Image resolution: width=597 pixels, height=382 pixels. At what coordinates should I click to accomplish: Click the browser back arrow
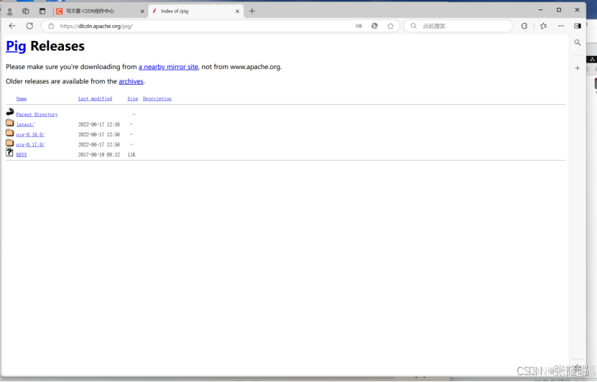point(12,26)
